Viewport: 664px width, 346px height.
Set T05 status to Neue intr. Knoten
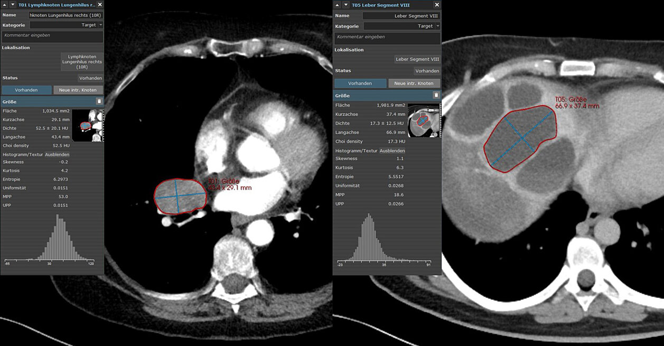point(414,83)
